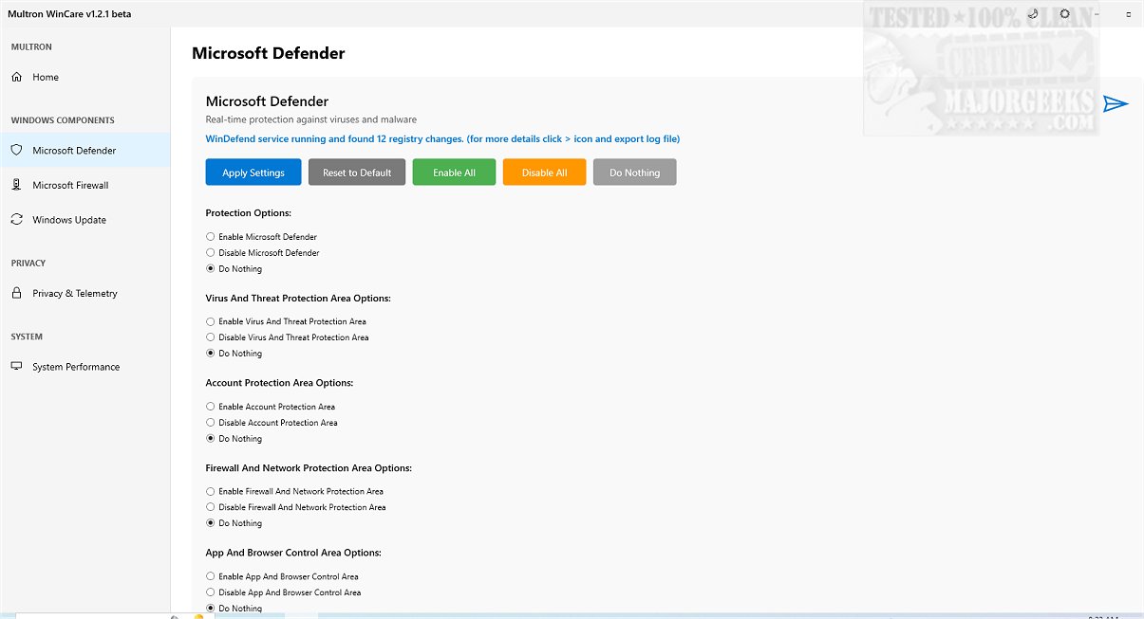Click the Windows Update refresh arrows icon
Viewport: 1144px width, 619px height.
click(x=17, y=220)
